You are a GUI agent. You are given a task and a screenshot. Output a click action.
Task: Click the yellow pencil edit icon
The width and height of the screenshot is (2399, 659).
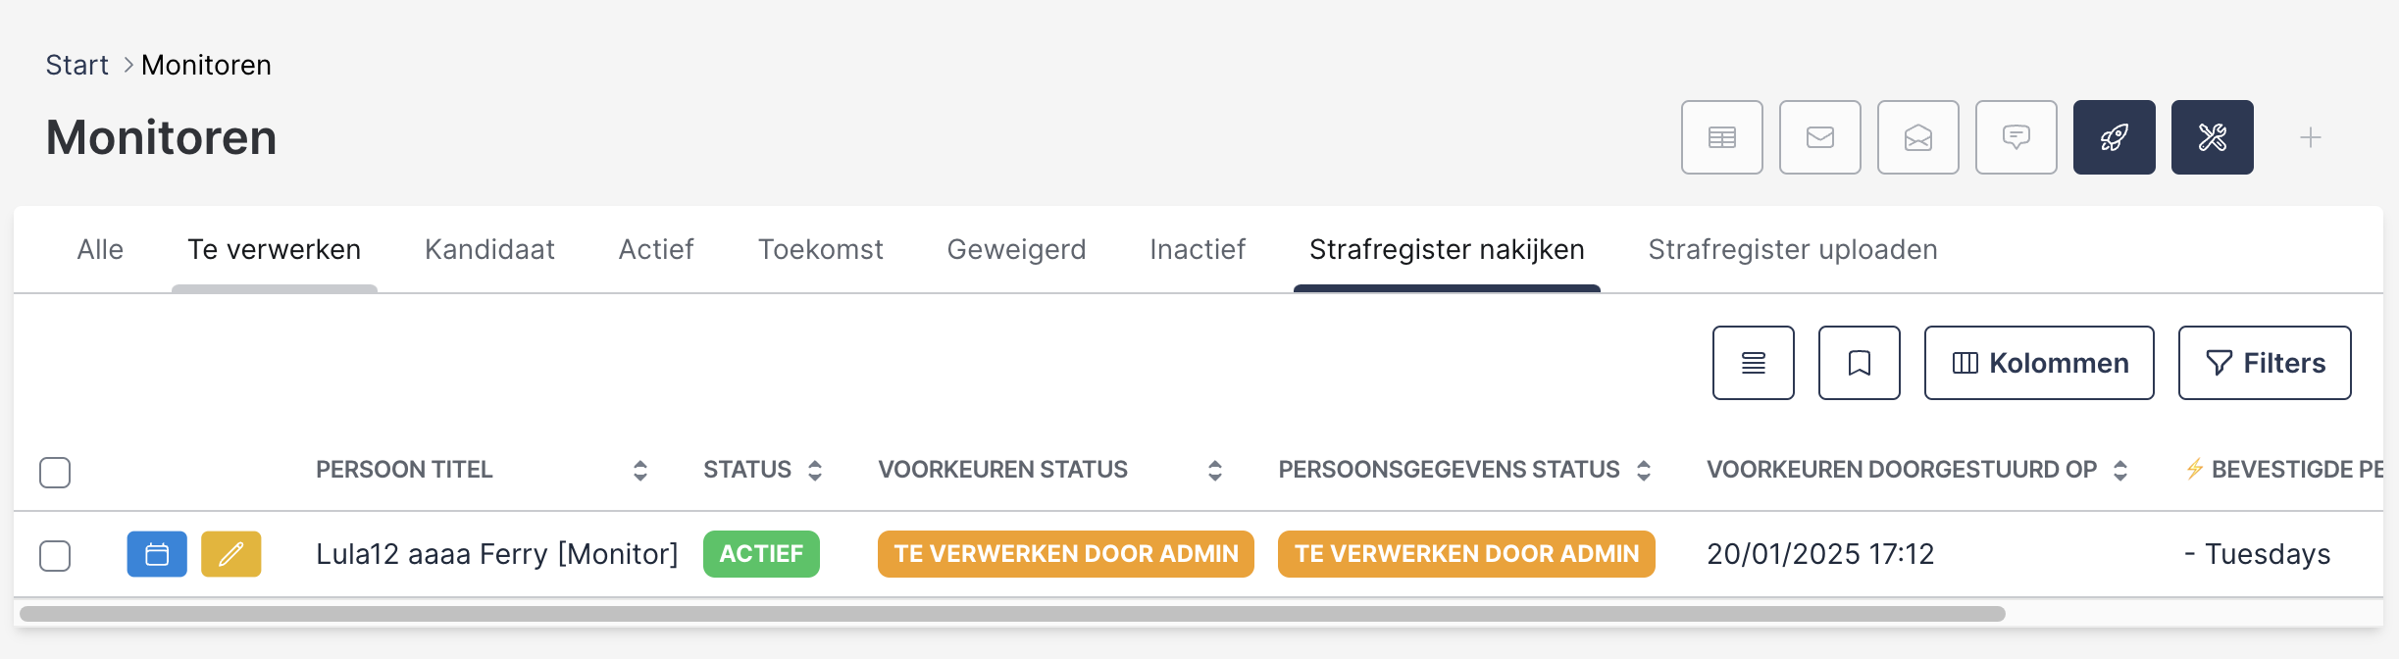pyautogui.click(x=231, y=554)
